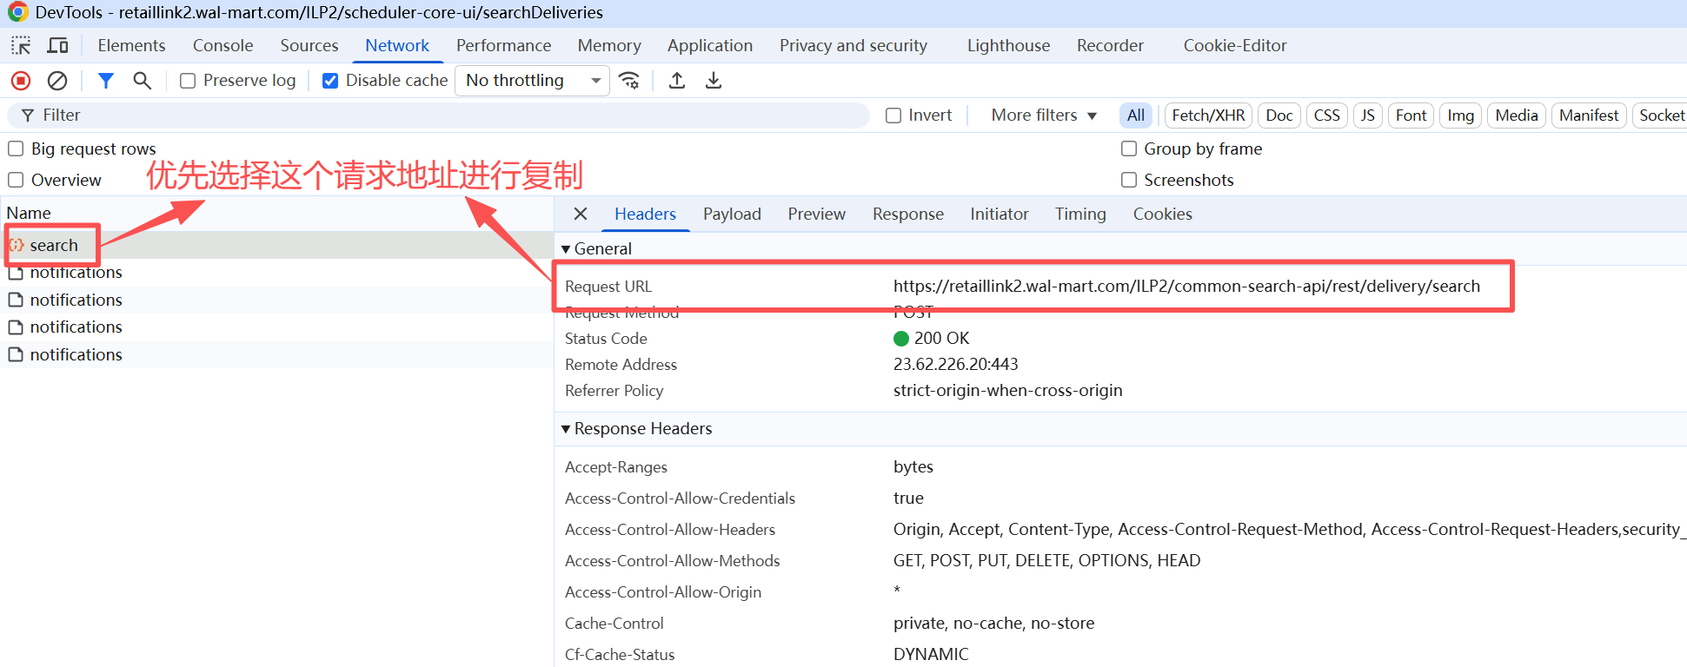Select the Headers detail tab
Screen dimensions: 1687x667
coord(645,214)
